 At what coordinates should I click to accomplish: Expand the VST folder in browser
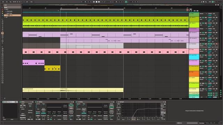point(5,17)
